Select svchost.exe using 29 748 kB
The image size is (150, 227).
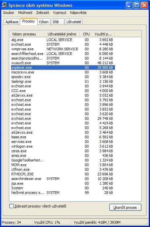click(x=63, y=118)
